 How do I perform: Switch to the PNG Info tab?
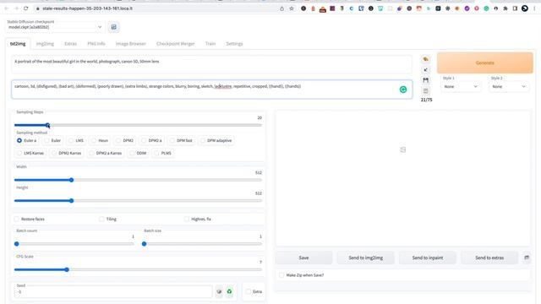pyautogui.click(x=96, y=44)
